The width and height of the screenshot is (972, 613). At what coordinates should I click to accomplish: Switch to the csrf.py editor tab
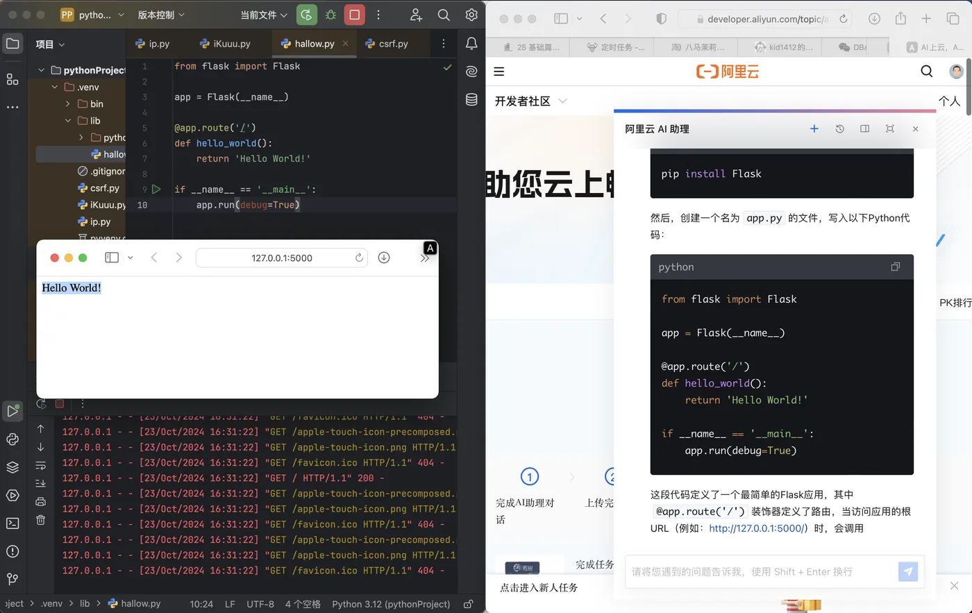[387, 44]
